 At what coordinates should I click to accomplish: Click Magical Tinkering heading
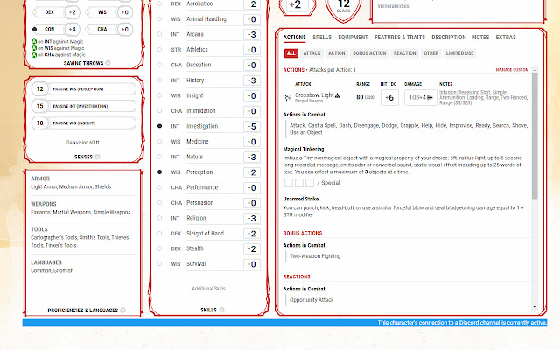point(304,149)
